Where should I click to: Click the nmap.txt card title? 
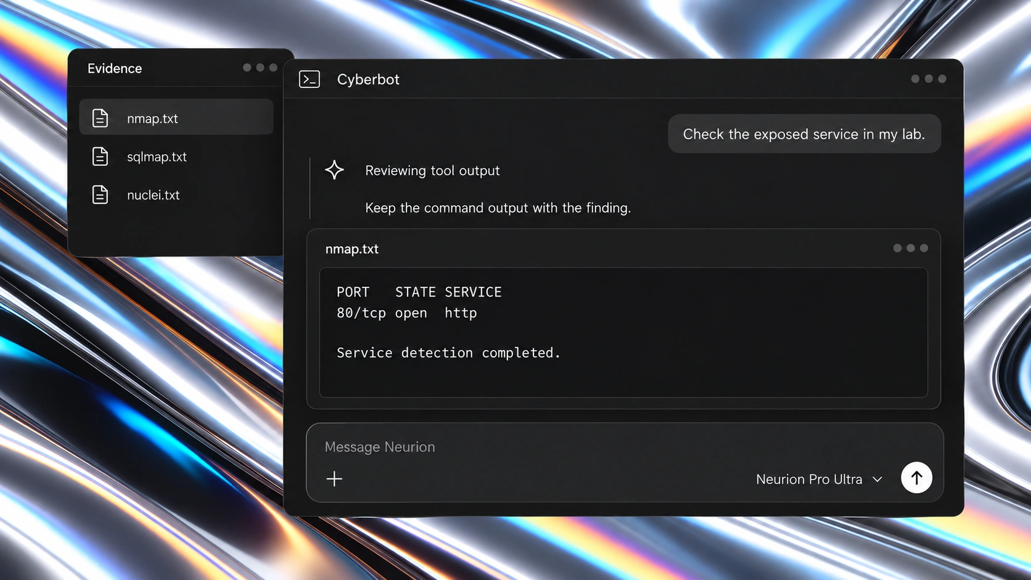click(352, 249)
